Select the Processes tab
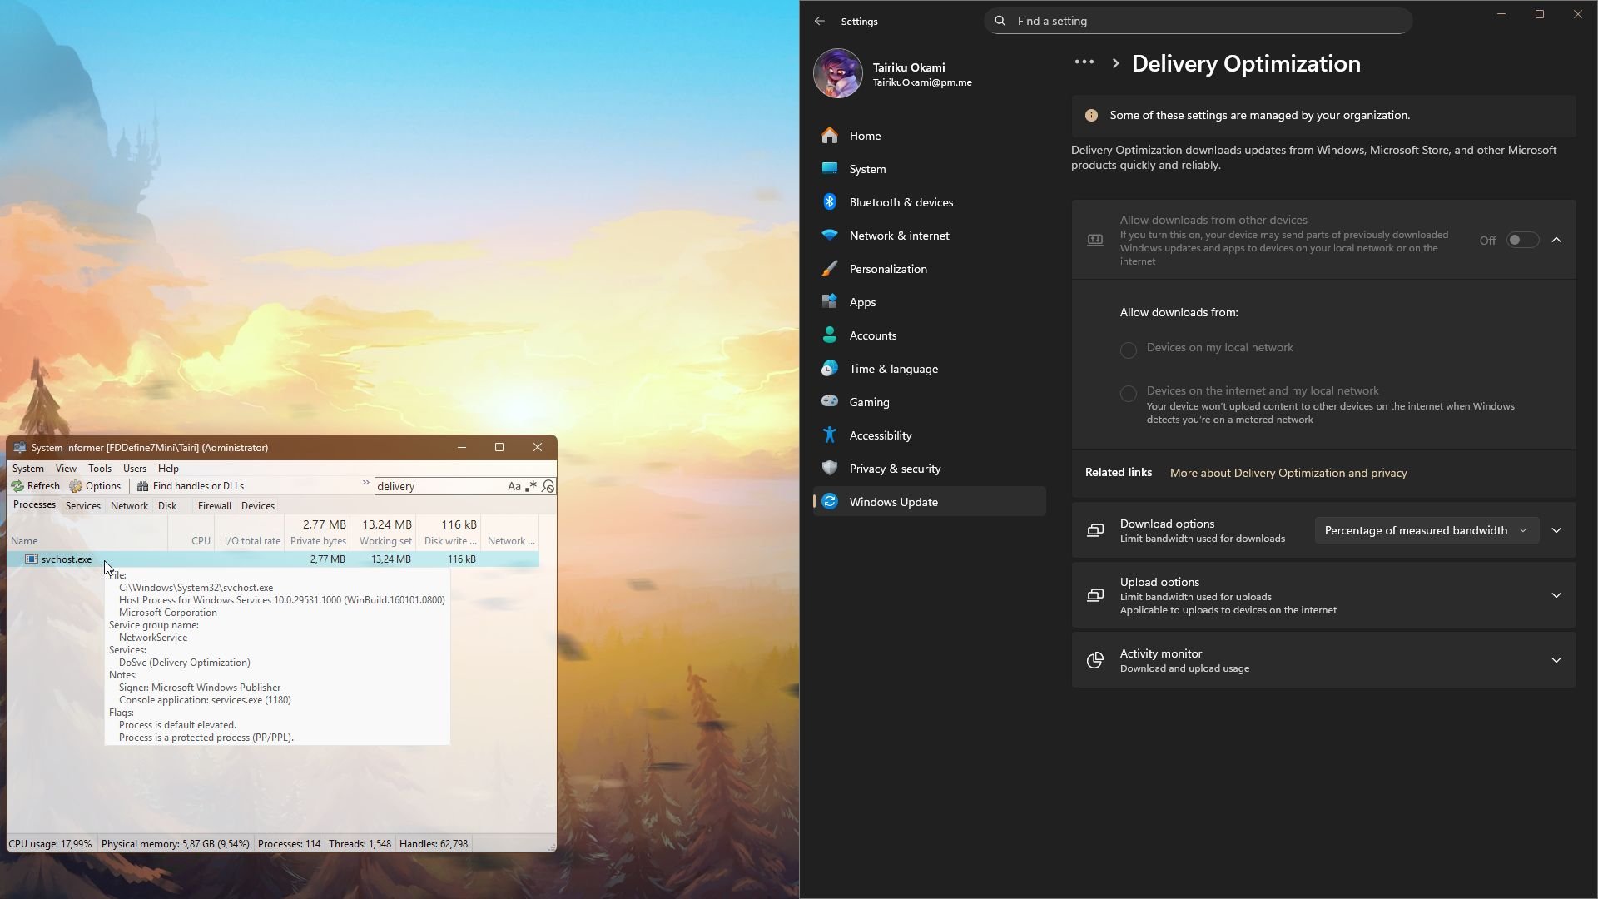This screenshot has width=1598, height=899. pos(34,505)
